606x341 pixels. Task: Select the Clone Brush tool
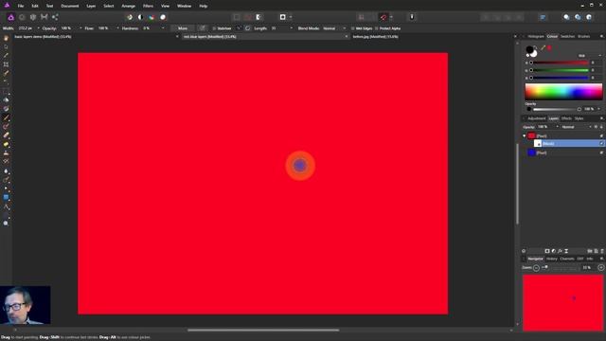pos(6,153)
